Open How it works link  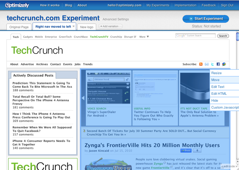50,5
